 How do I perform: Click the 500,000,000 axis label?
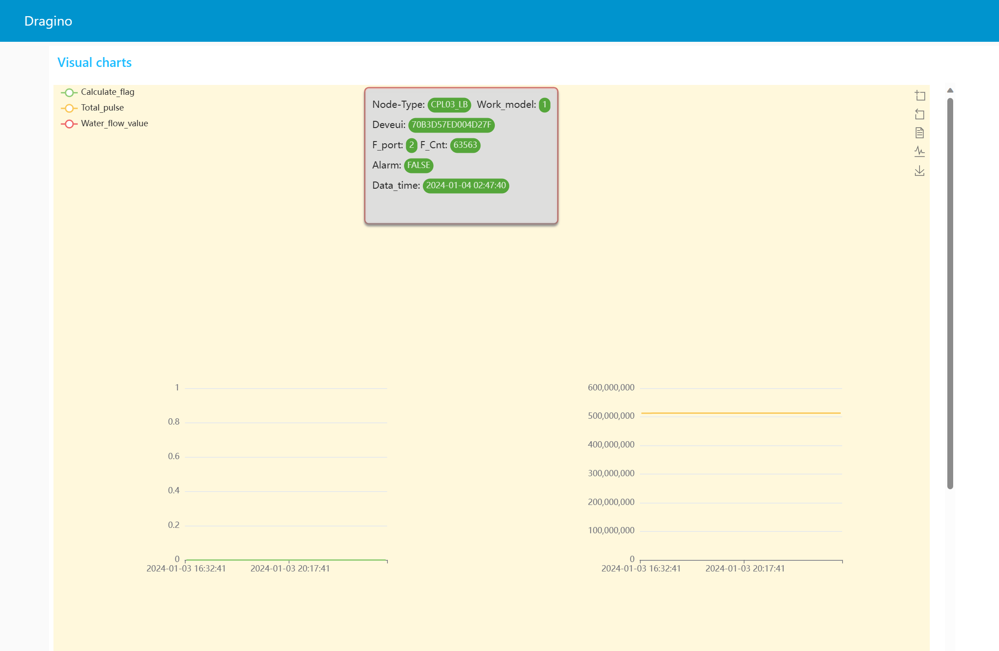(611, 416)
